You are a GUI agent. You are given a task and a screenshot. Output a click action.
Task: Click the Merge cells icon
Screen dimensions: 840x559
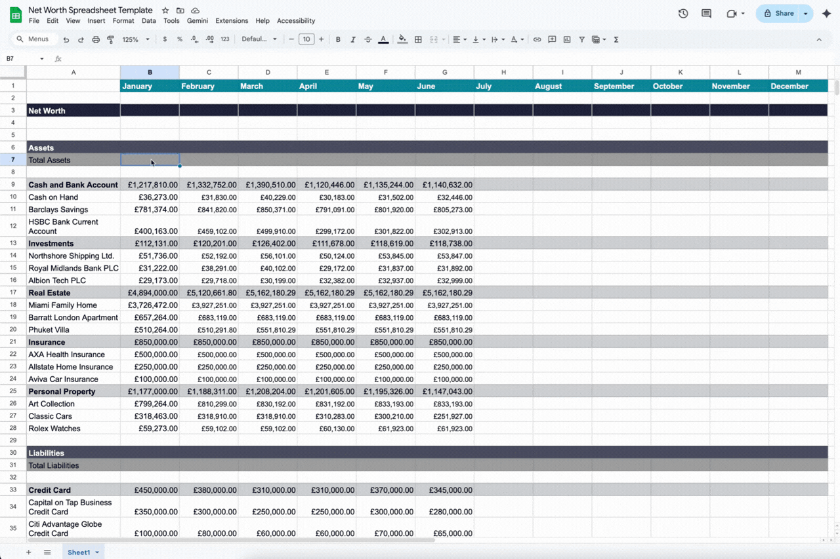point(434,39)
